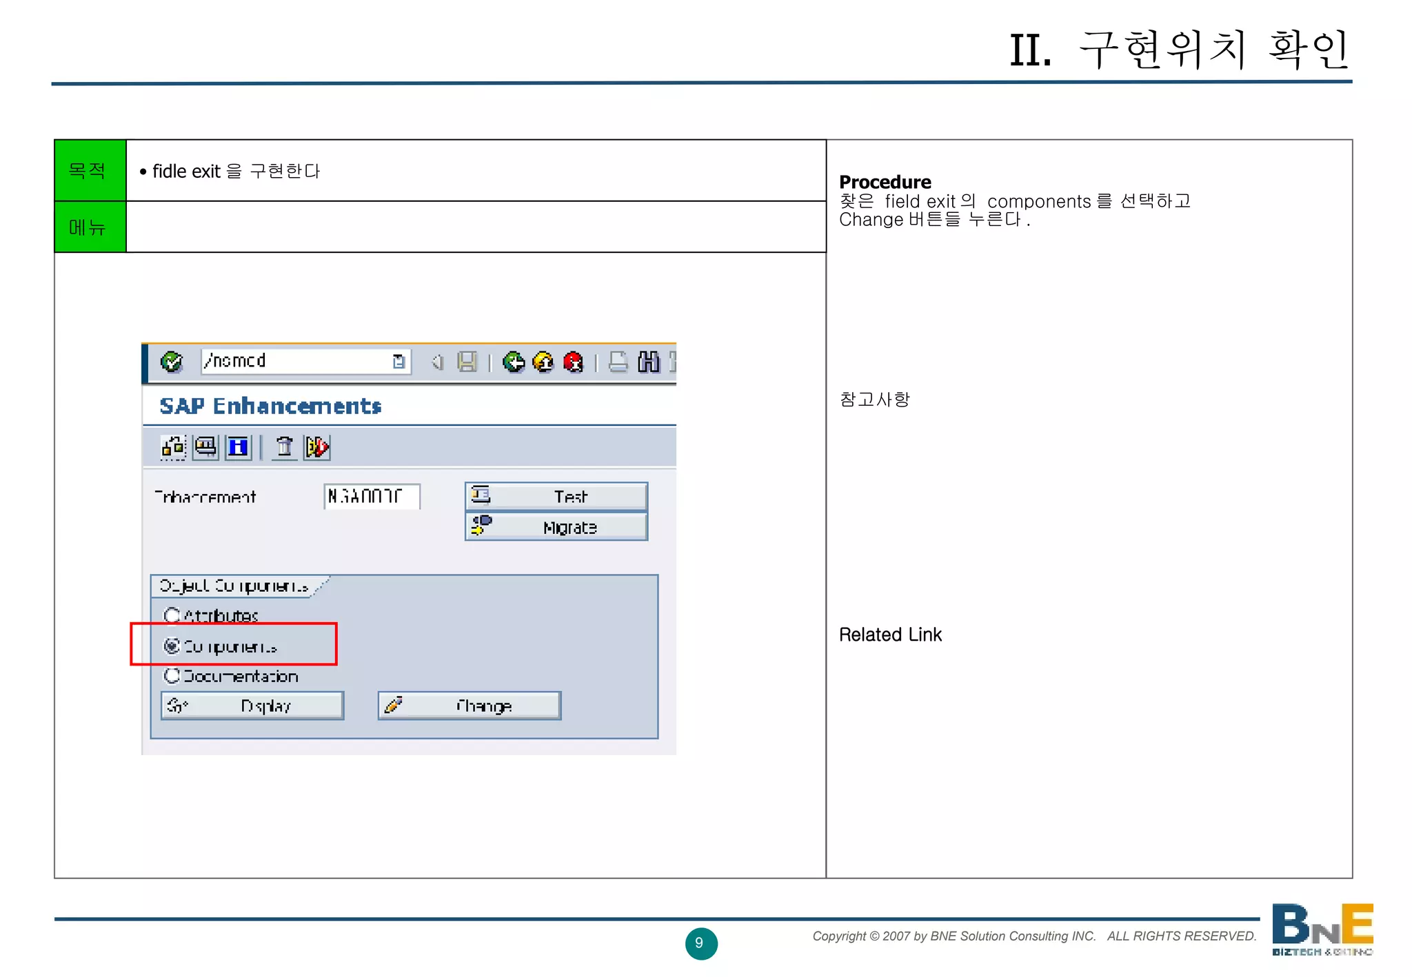1412x977 pixels.
Task: Click the Find binoculars icon
Action: pos(648,362)
